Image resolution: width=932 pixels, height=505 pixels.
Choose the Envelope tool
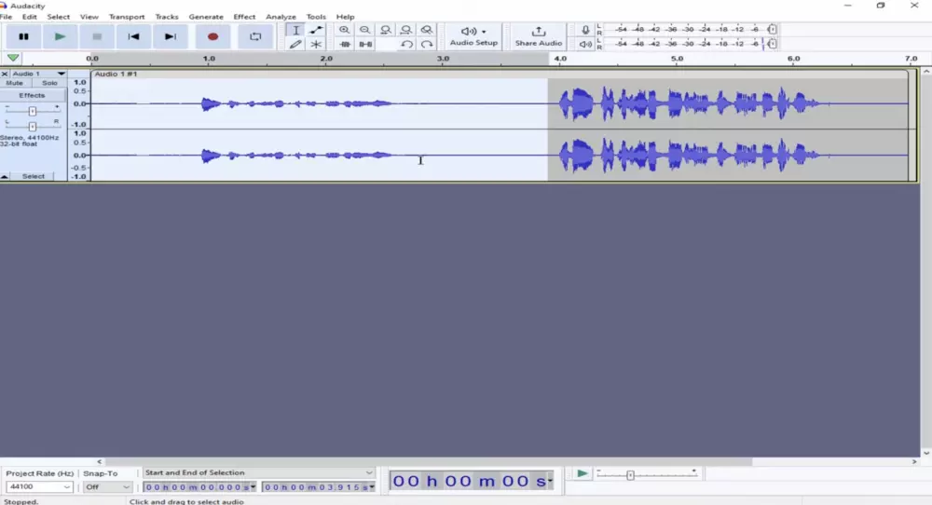316,30
